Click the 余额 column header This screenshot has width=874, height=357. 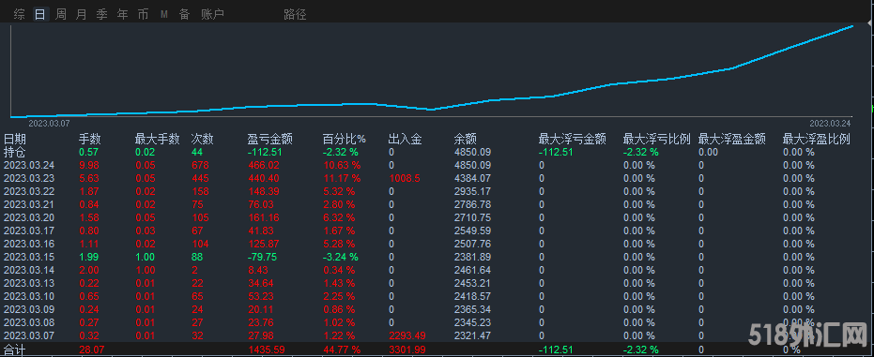(466, 139)
